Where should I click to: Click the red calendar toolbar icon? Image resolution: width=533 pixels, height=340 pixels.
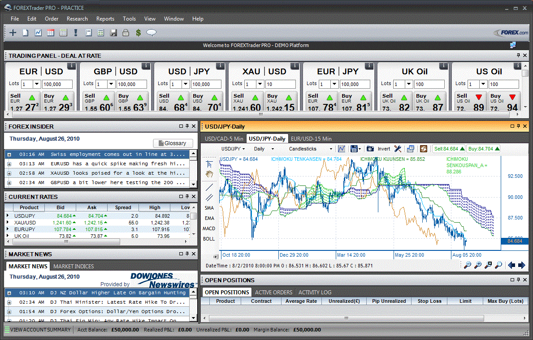tap(51, 33)
